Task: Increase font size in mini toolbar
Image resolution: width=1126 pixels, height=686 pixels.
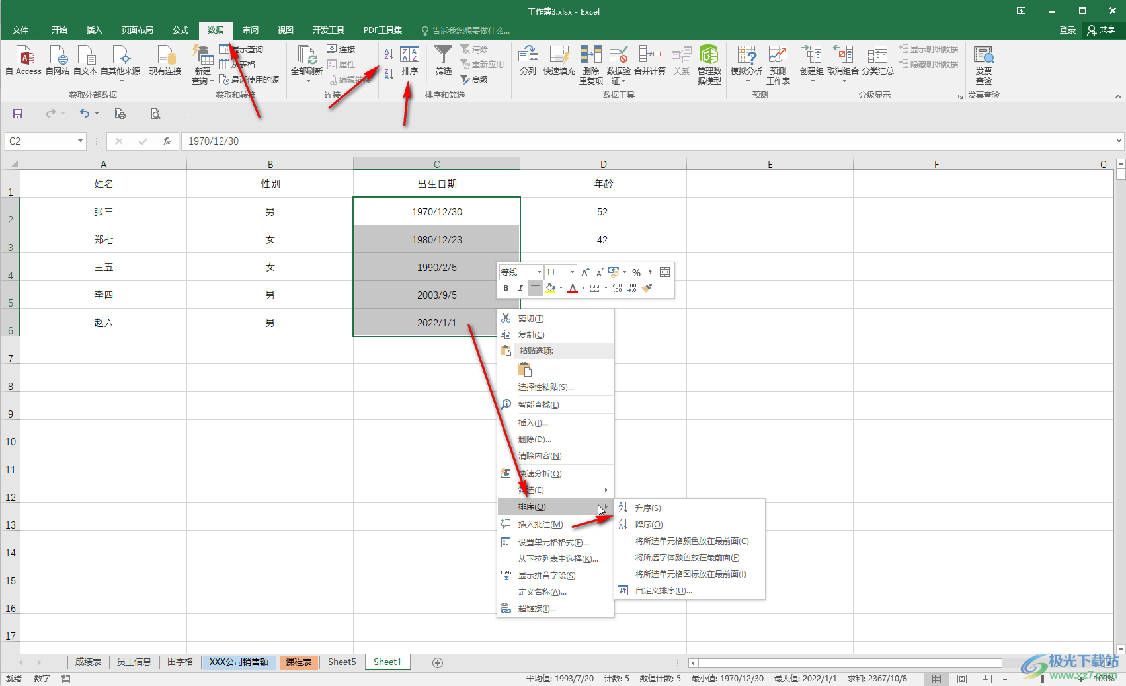Action: tap(585, 272)
